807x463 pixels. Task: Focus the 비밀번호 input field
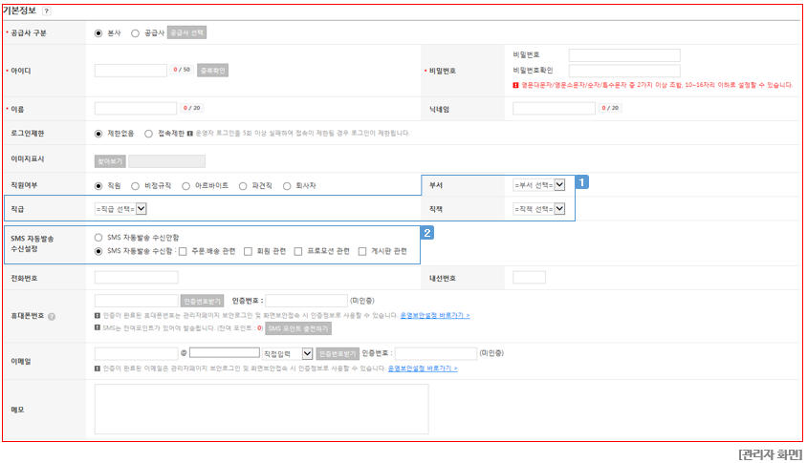coord(624,55)
